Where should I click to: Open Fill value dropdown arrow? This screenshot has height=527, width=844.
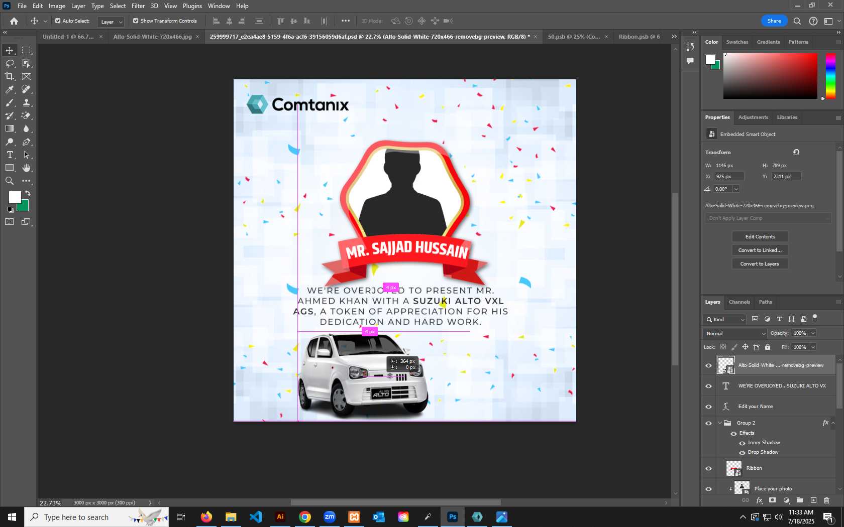[813, 347]
